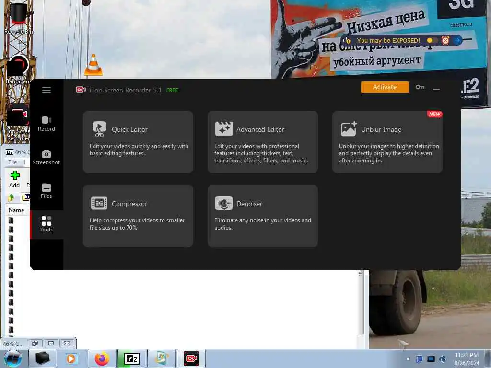Viewport: 491px width, 368px height.
Task: Open Firefox from the taskbar
Action: (x=102, y=358)
